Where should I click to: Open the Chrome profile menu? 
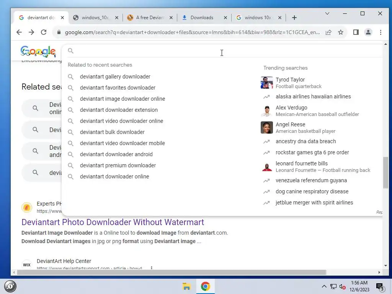pyautogui.click(x=368, y=32)
